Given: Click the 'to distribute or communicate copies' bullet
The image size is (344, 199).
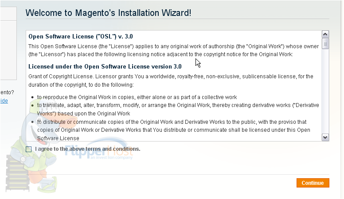Looking at the screenshot, I should [173, 130].
